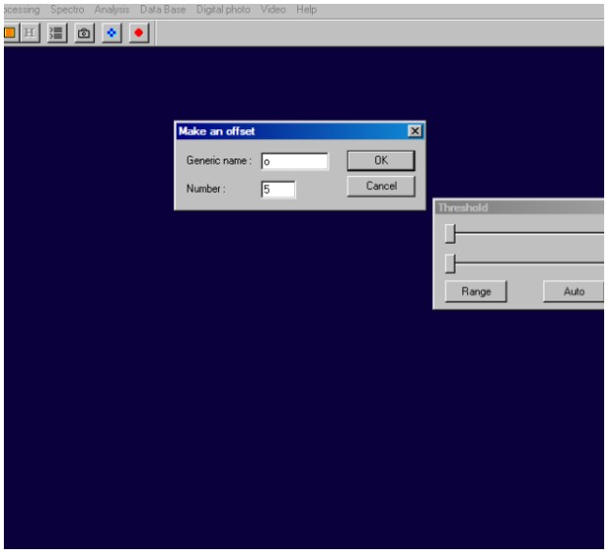
Task: Click the list lines toolbar icon
Action: point(60,32)
